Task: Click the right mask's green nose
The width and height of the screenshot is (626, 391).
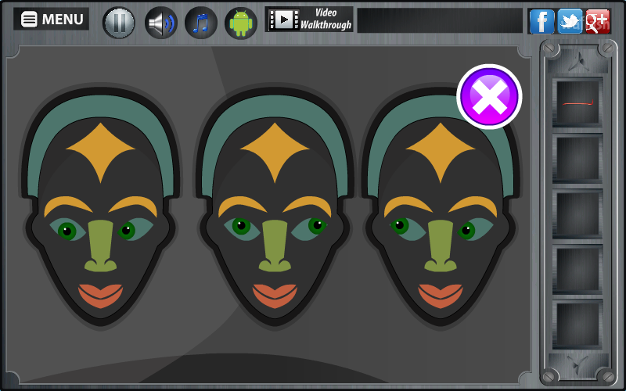Action: click(441, 246)
